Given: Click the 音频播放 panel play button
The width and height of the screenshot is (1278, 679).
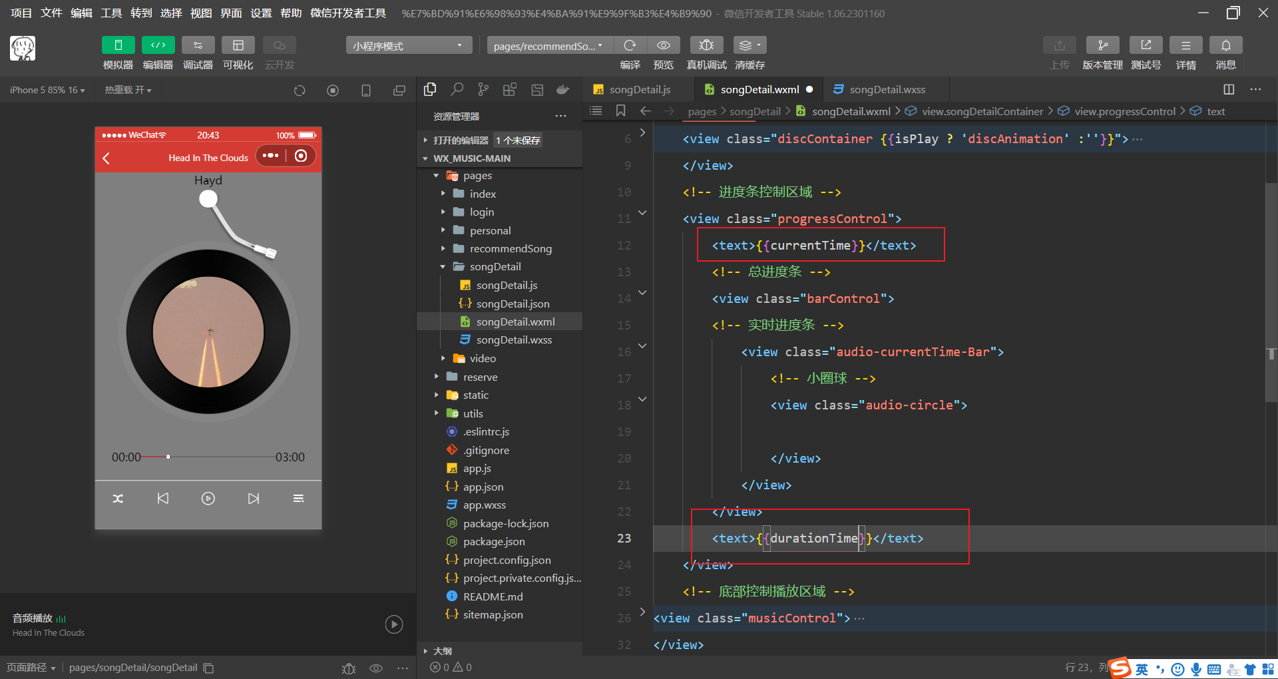Looking at the screenshot, I should tap(394, 624).
